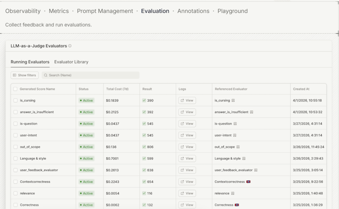The width and height of the screenshot is (339, 209).
Task: Click the Correctness referenced evaluator badge icon
Action: 237,205
